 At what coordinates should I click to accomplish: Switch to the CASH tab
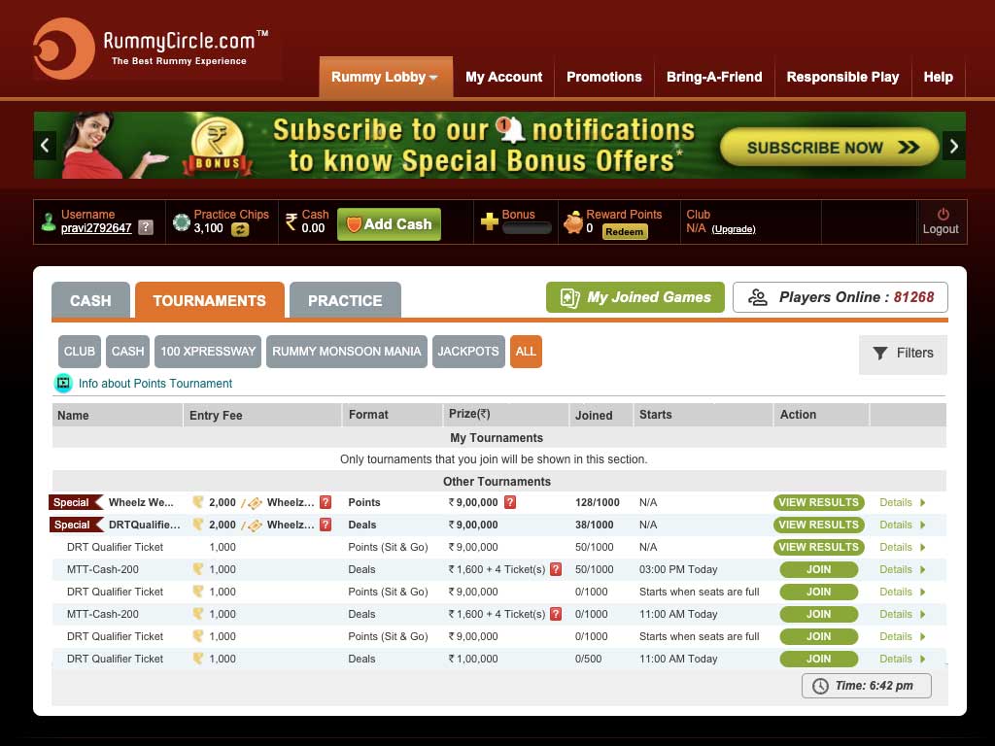[90, 300]
